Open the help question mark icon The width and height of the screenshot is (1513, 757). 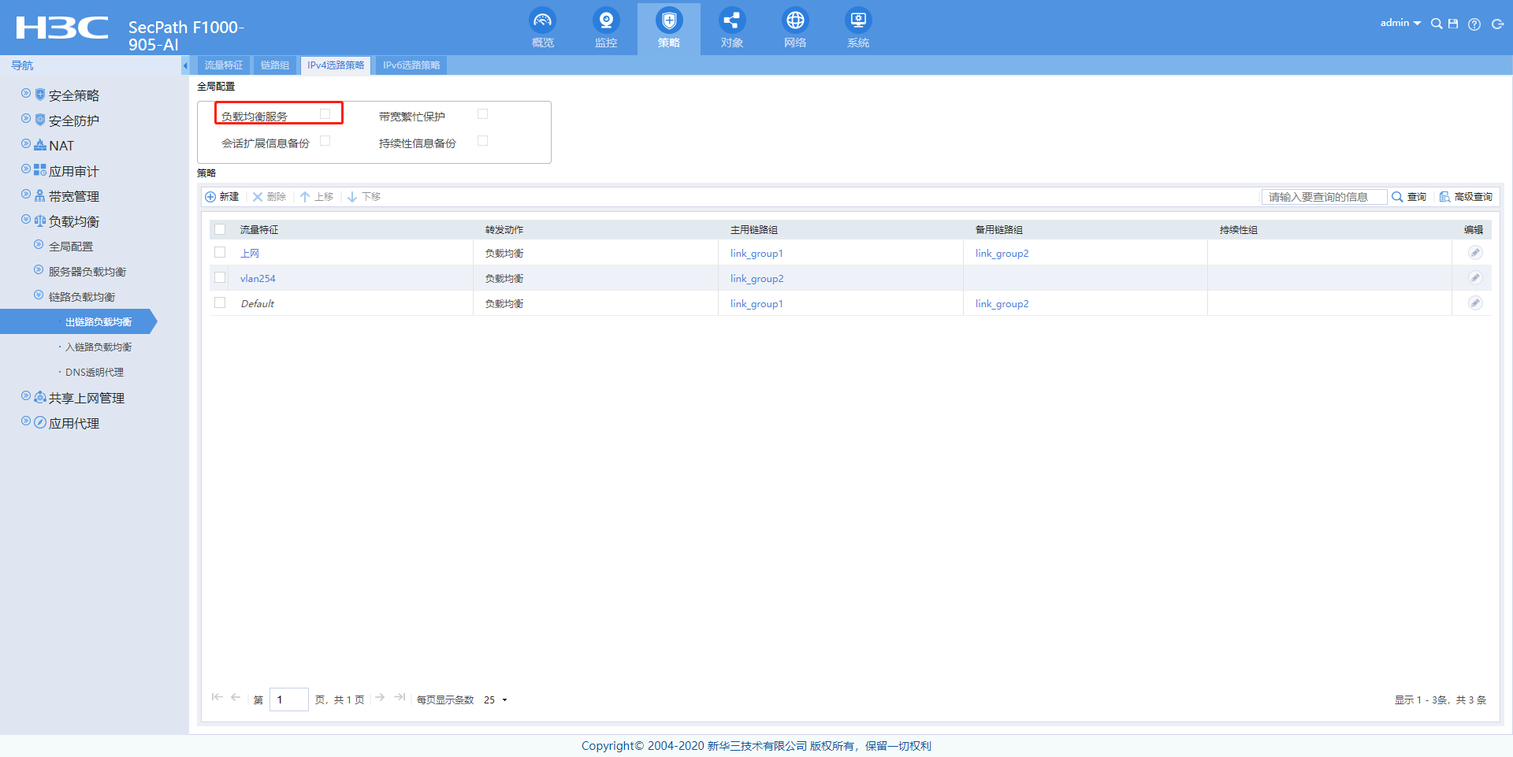click(1474, 24)
